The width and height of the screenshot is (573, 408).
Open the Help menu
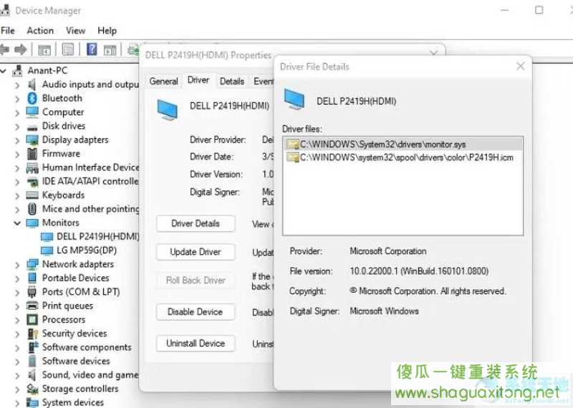coord(107,31)
